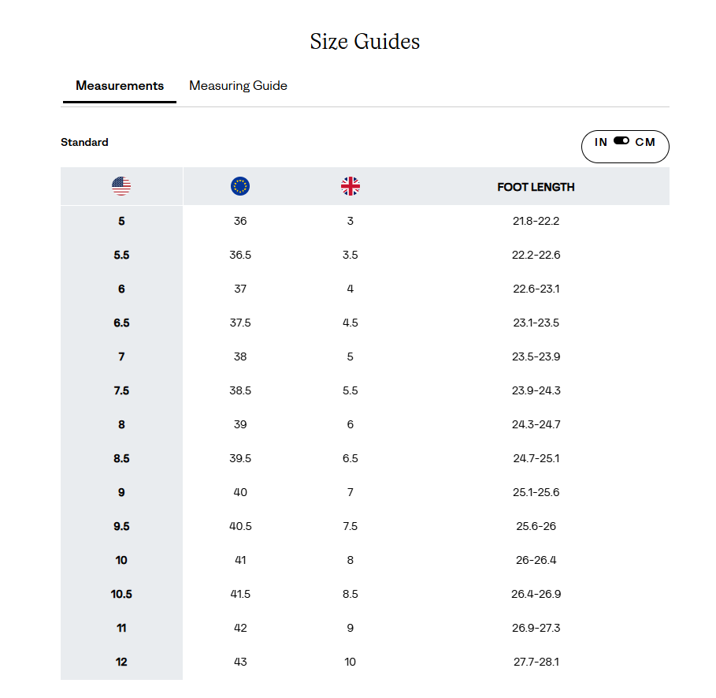Click US size 10.5 cell
The width and height of the screenshot is (716, 698).
[121, 594]
